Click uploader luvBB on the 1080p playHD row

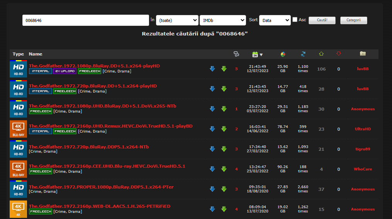coord(363,69)
